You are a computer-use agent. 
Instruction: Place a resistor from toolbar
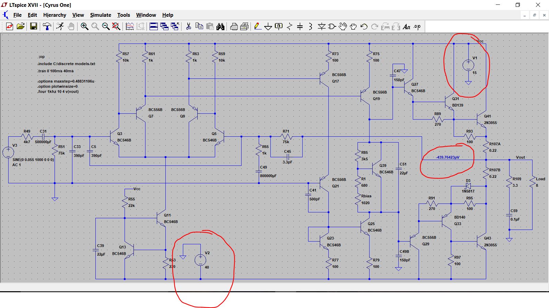click(290, 26)
